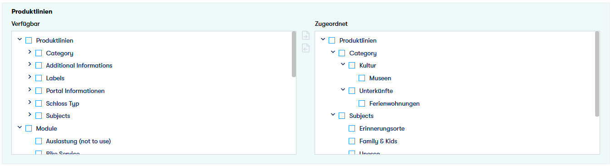Tick the Additional Informations checkbox
This screenshot has width=611, height=166.
tap(39, 66)
